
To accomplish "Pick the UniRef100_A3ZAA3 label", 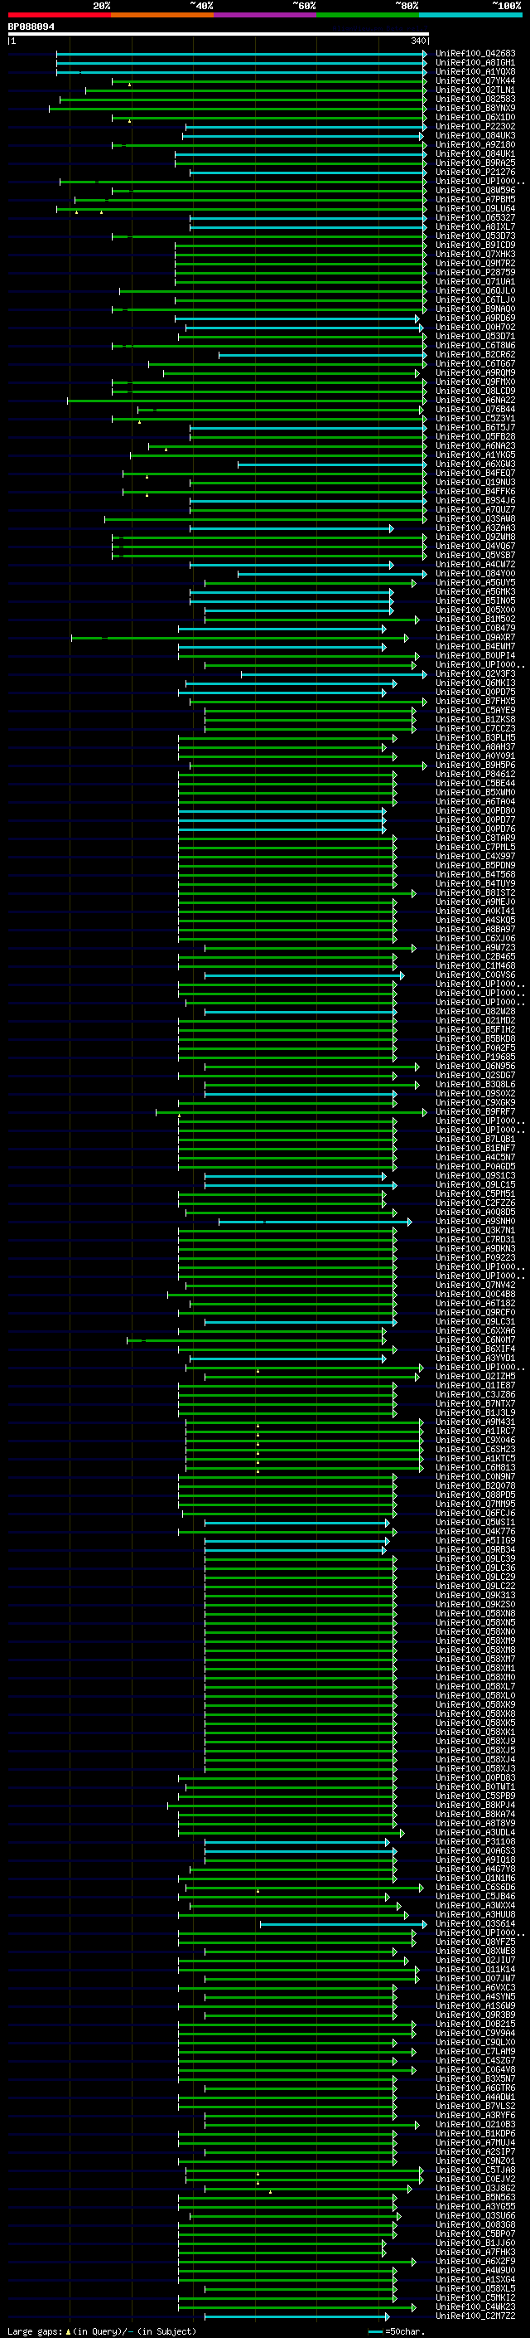I will click(x=475, y=528).
